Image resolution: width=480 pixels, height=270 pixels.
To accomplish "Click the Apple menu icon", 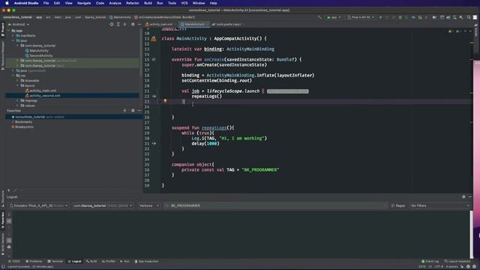I will click(x=7, y=3).
